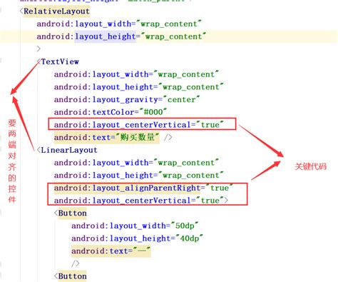The width and height of the screenshot is (338, 282).
Task: Click the layout_height "40dp" value
Action: 190,238
